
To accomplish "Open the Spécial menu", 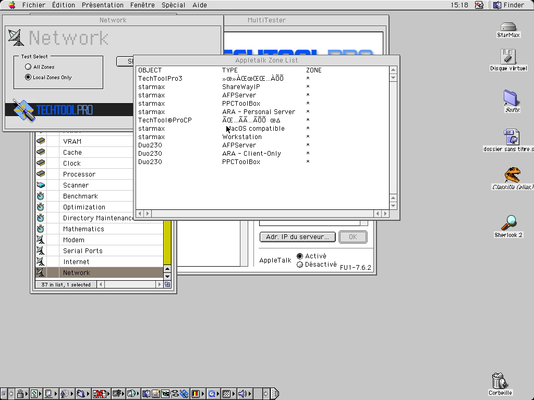I will point(173,5).
